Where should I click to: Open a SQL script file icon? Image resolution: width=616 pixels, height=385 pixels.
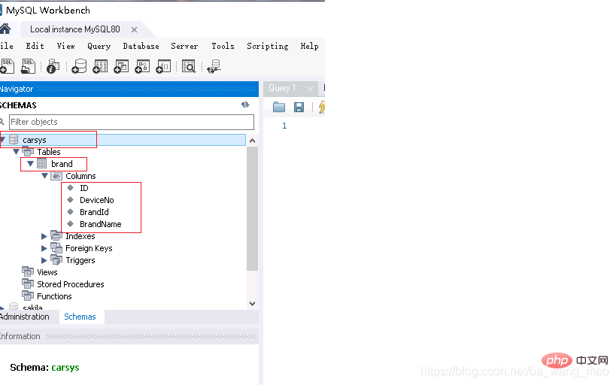tap(28, 66)
